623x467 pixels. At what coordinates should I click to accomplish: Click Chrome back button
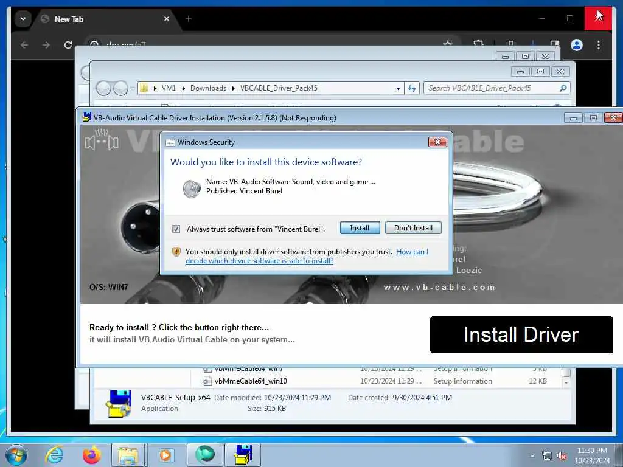pyautogui.click(x=24, y=45)
